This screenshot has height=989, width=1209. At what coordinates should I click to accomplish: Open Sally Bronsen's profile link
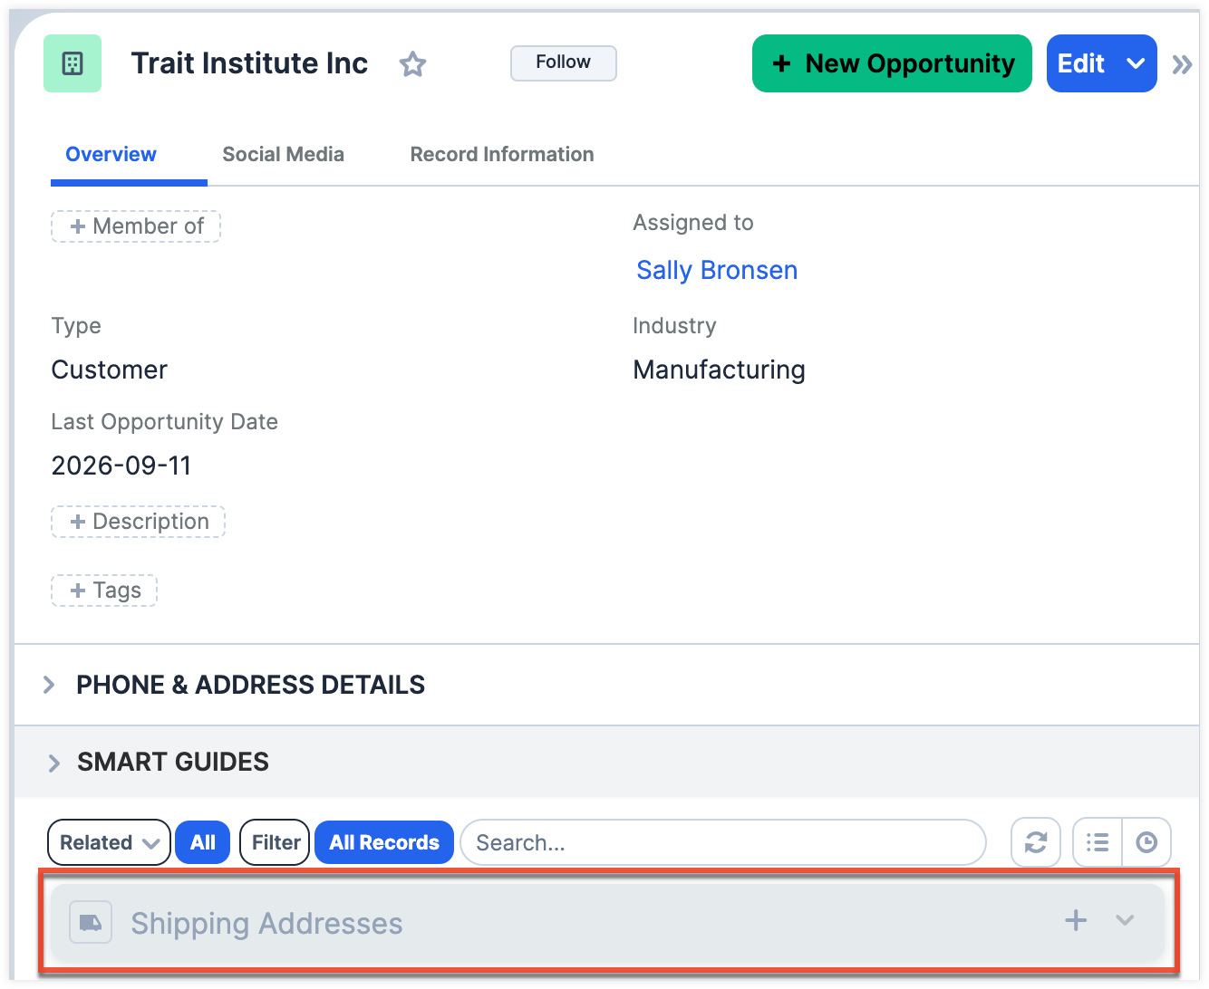[x=717, y=270]
